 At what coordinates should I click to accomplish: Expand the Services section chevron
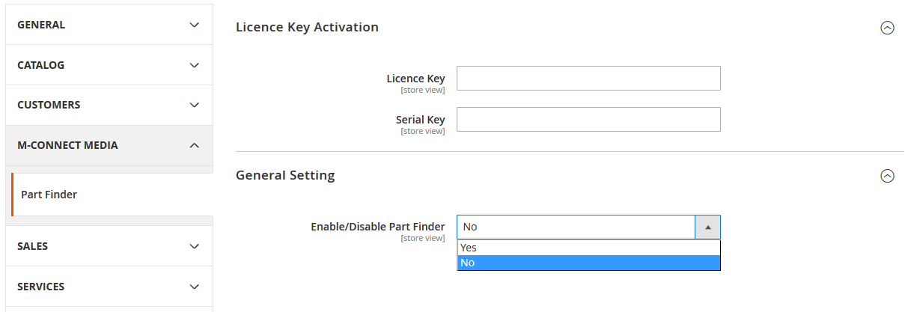click(x=195, y=287)
